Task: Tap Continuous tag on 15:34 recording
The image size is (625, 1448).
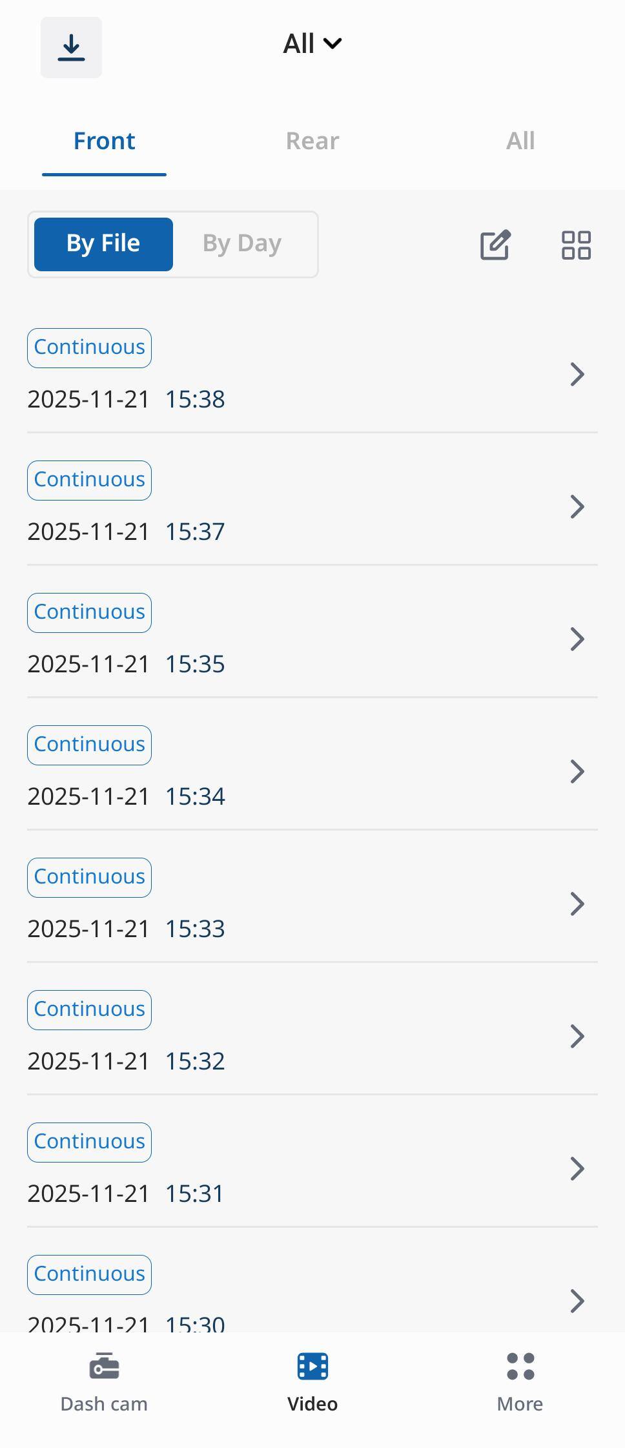Action: click(x=89, y=745)
